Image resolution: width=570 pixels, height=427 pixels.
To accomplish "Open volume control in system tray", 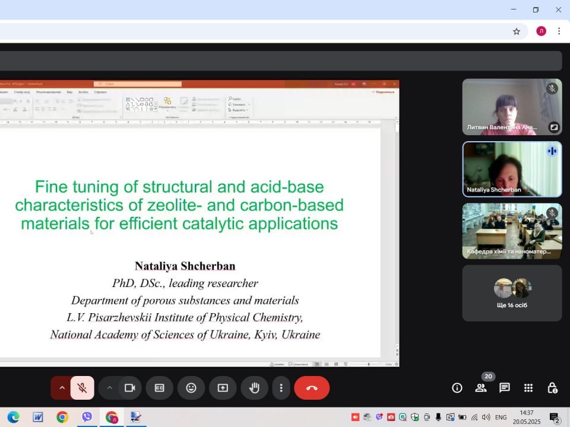I will [x=486, y=417].
